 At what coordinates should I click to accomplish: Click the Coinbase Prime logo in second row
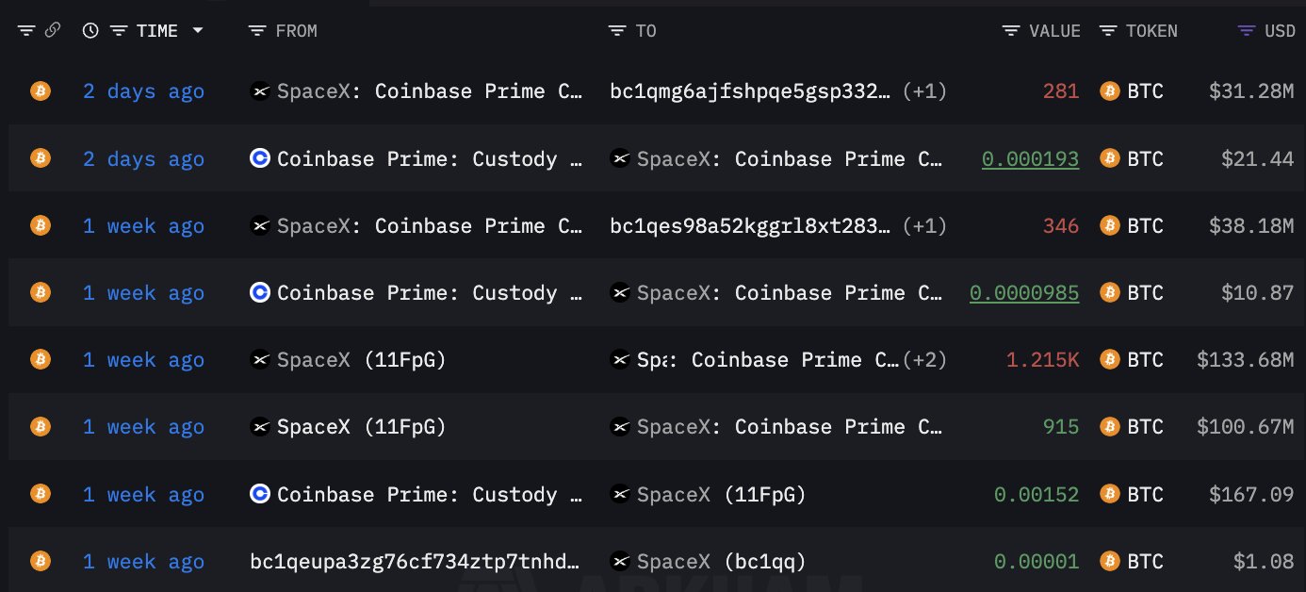click(260, 159)
